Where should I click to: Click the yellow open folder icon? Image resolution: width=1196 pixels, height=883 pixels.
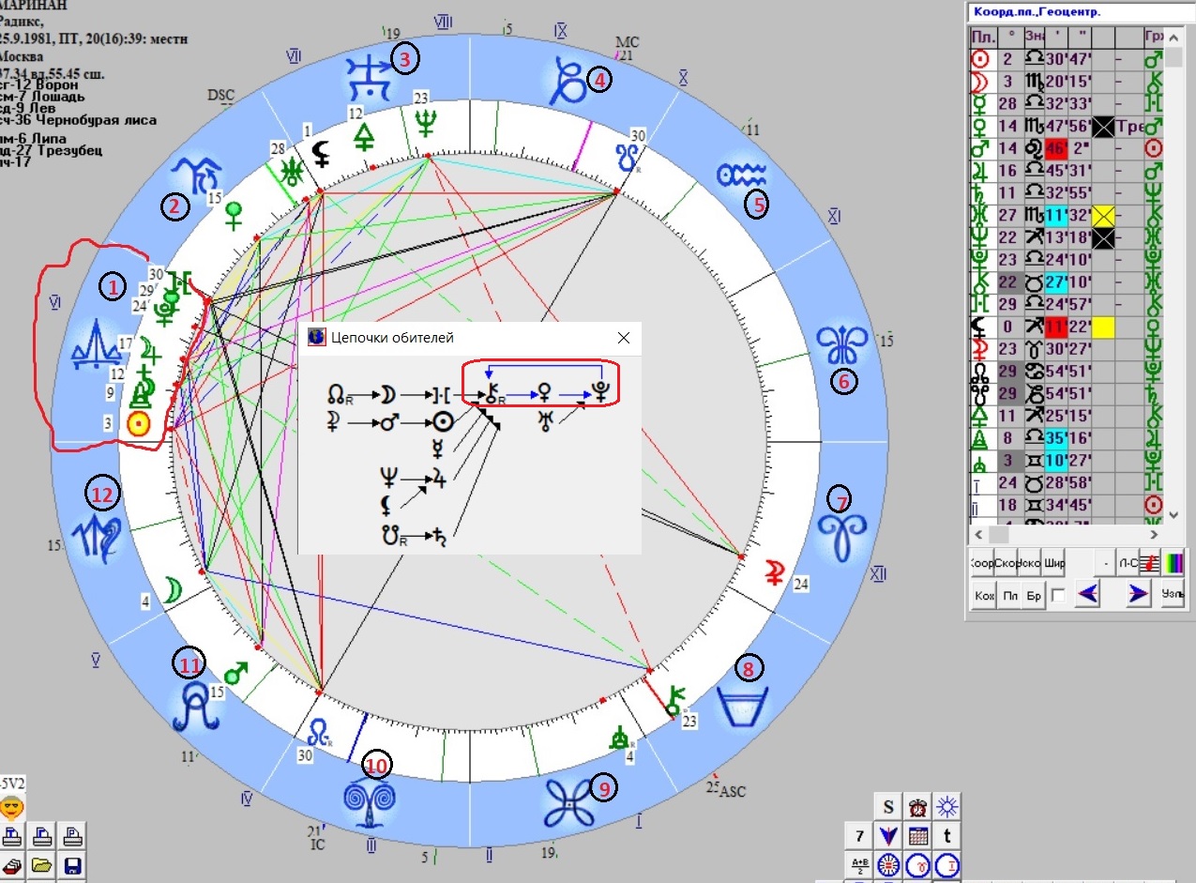[42, 866]
